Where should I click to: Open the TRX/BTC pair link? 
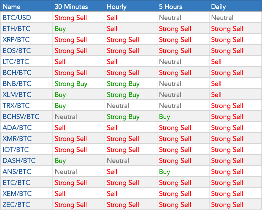pyautogui.click(x=16, y=106)
